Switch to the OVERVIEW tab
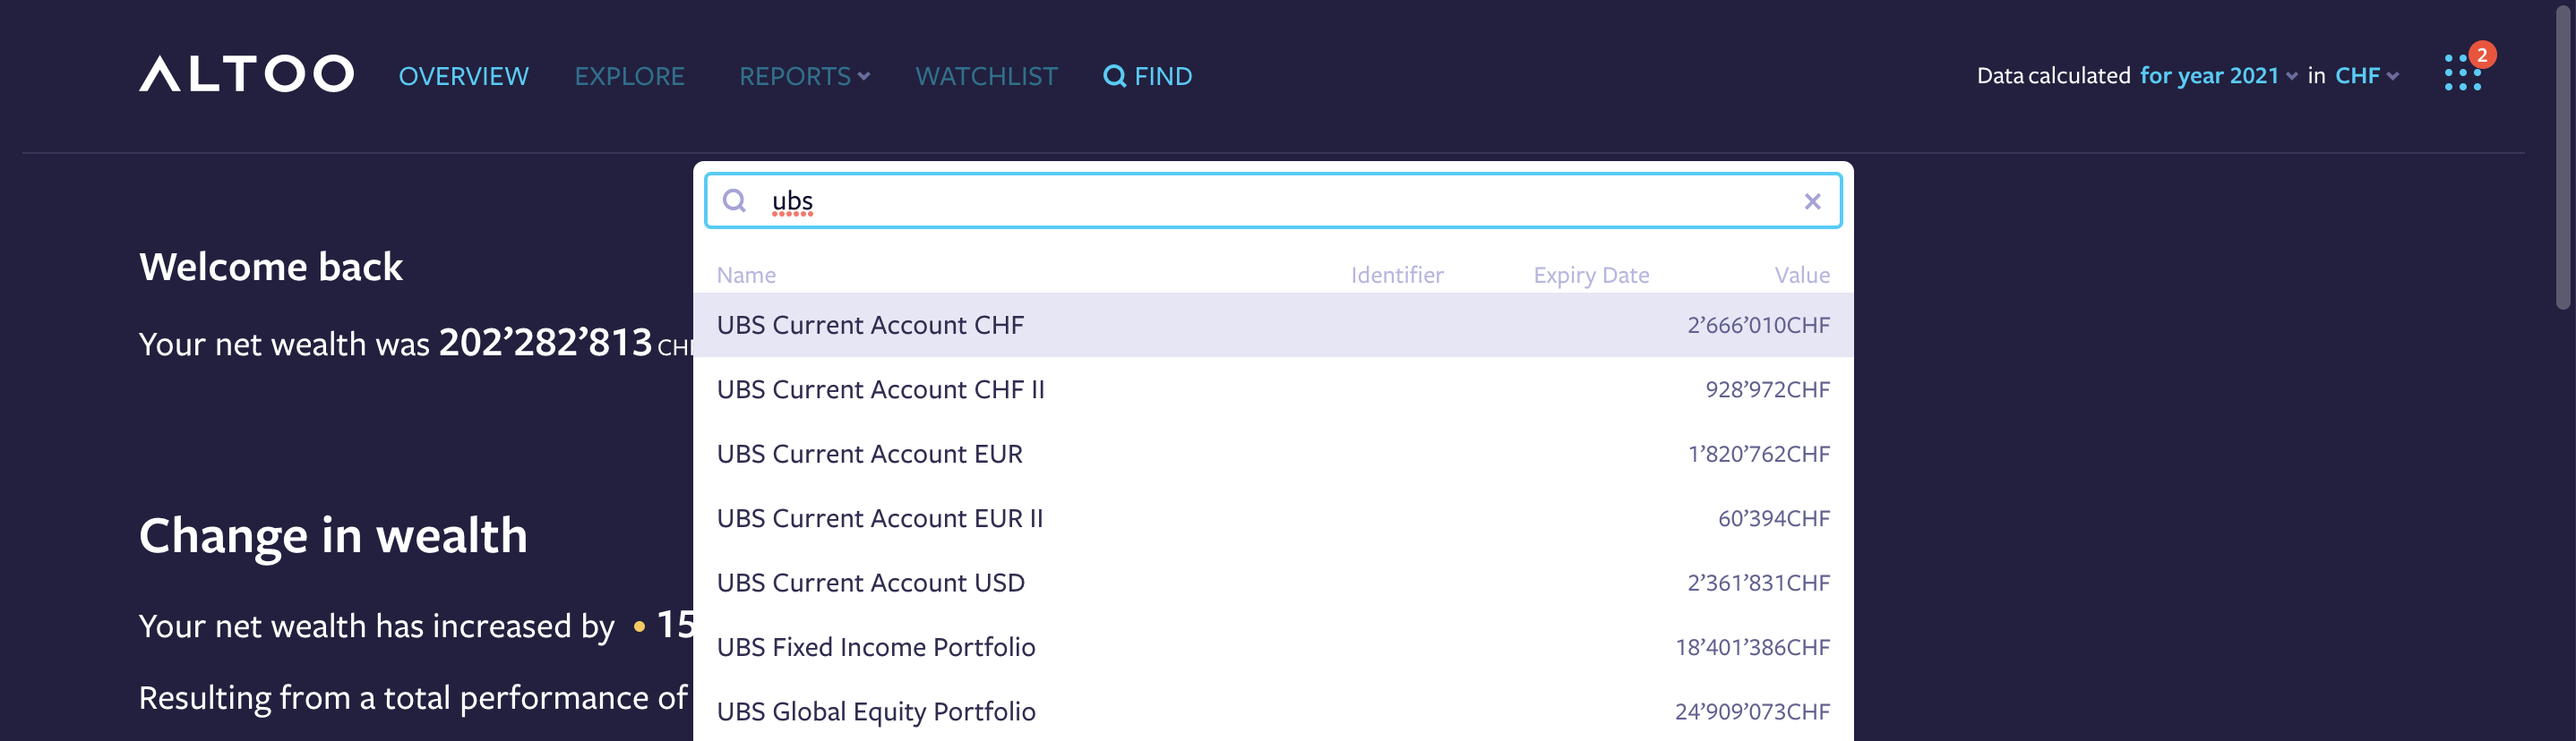The width and height of the screenshot is (2576, 741). point(464,75)
